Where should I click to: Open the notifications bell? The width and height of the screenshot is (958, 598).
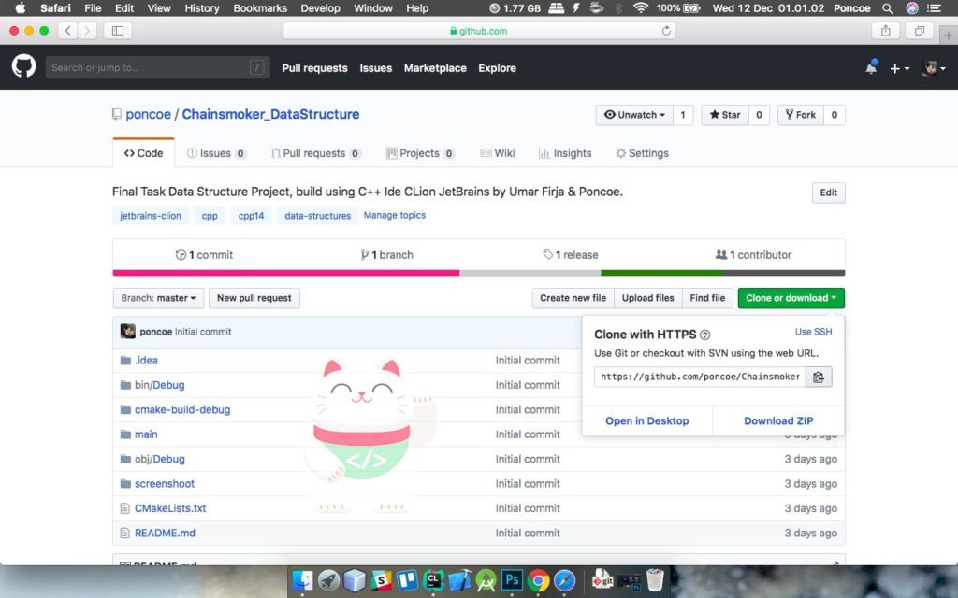click(x=871, y=67)
